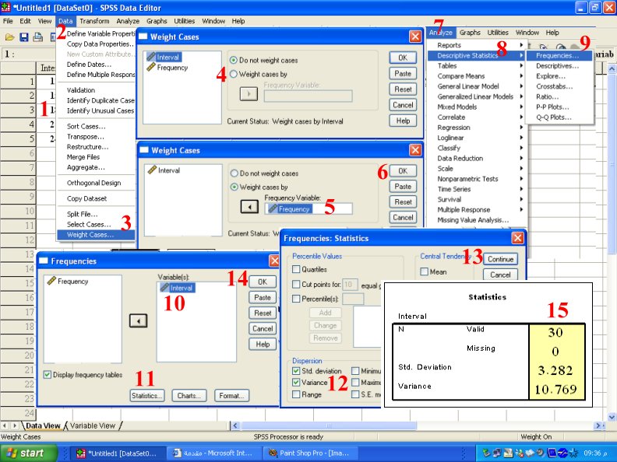The width and height of the screenshot is (617, 462).
Task: Click Continue in the Frequencies: Statistics dialog
Action: tap(500, 259)
